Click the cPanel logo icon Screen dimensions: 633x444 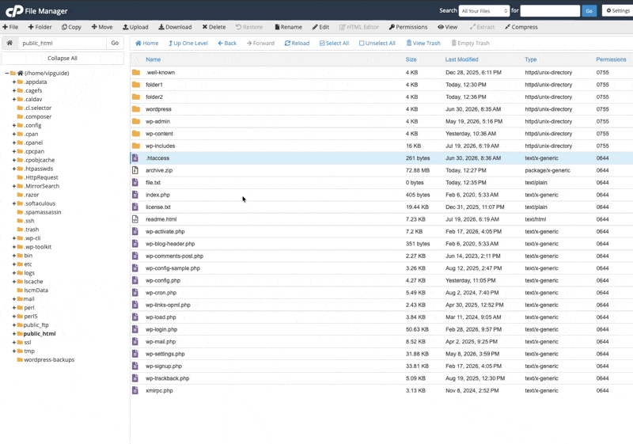point(14,11)
